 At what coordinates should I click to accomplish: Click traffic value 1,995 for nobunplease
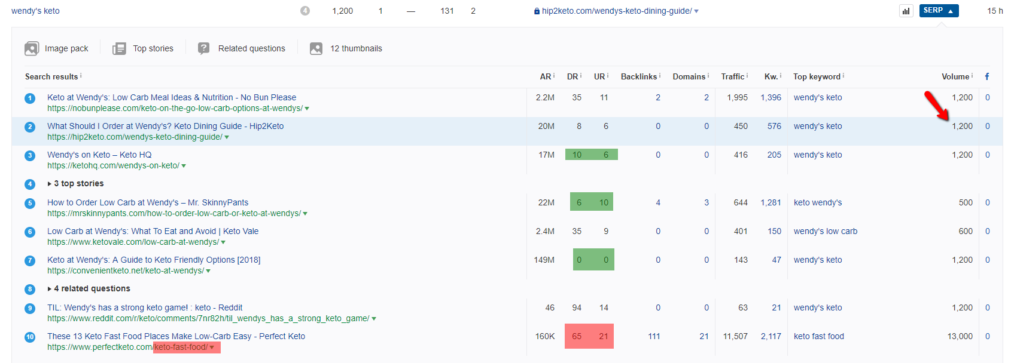pos(737,97)
